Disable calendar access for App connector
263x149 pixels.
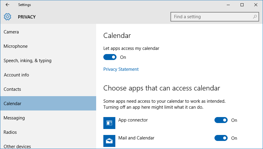(221, 120)
